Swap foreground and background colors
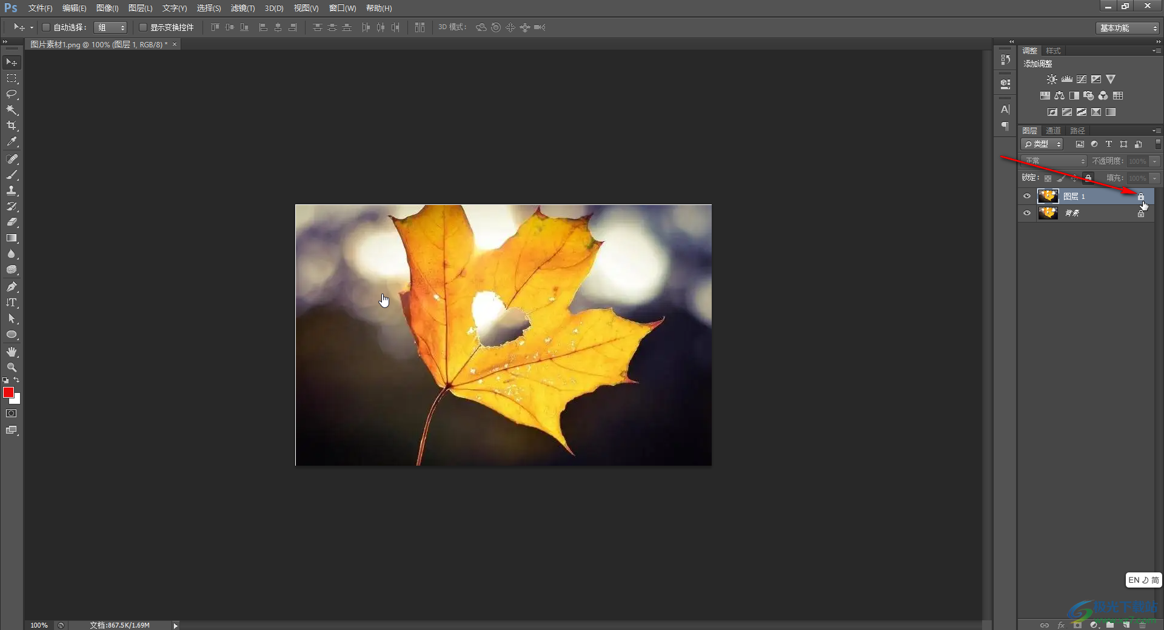This screenshot has width=1164, height=630. [16, 380]
